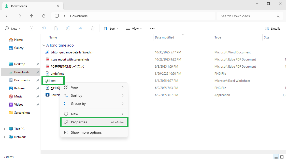The image size is (287, 159).
Task: Click the Microsoft Excel Worksheet type cell
Action: click(x=232, y=81)
